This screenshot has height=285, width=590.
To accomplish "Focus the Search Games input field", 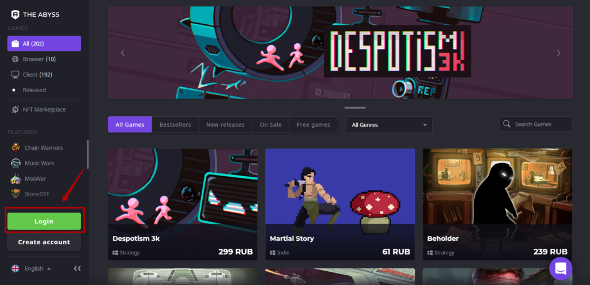I will tap(535, 124).
